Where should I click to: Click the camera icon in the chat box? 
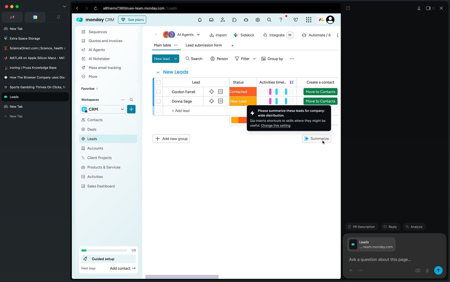tap(418, 270)
